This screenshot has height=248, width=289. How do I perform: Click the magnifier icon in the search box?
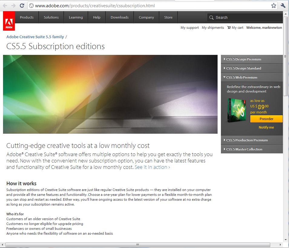pos(211,18)
